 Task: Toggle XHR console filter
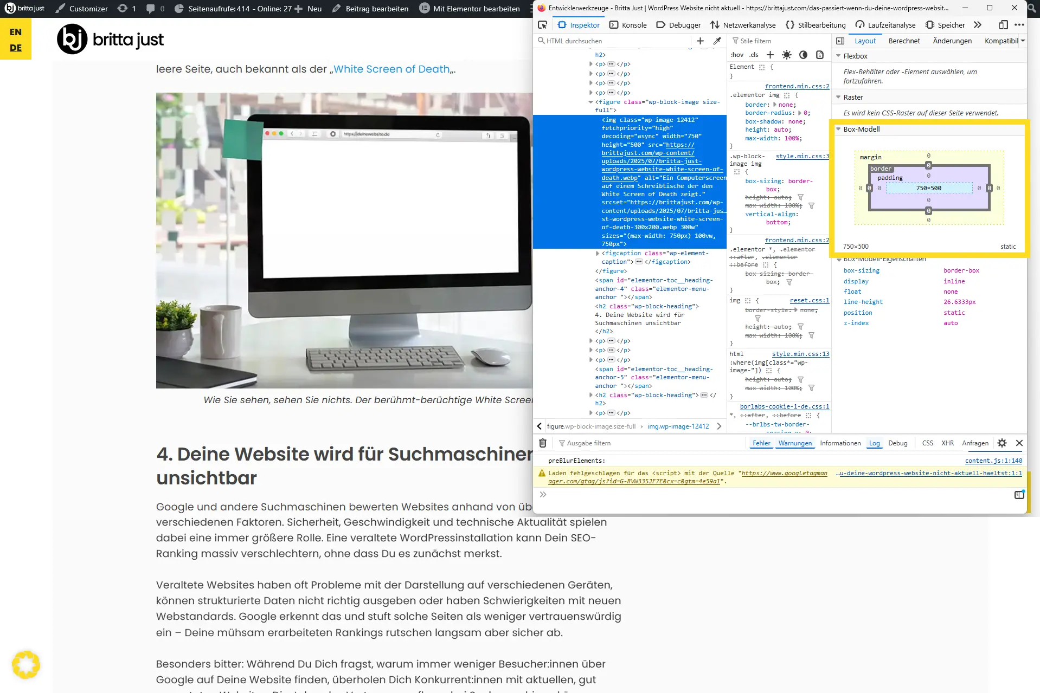[947, 443]
